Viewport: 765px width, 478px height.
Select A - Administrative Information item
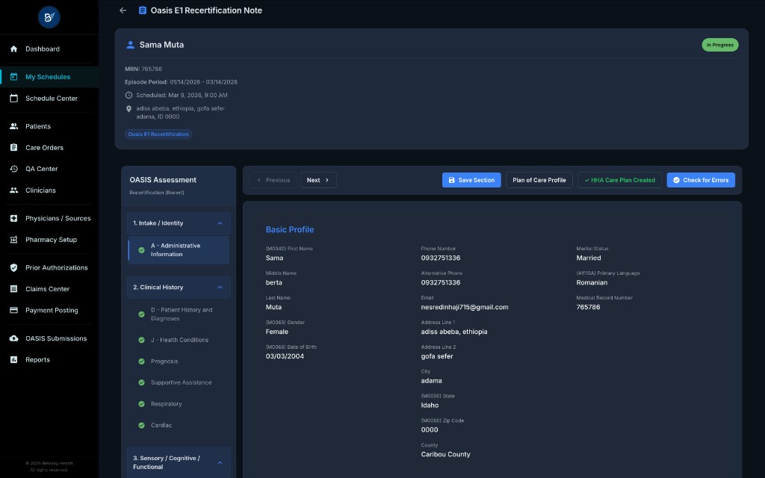coord(179,249)
